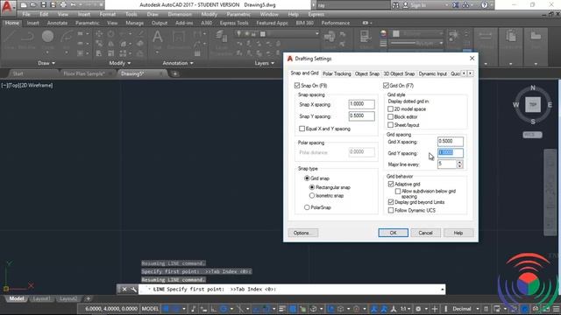Check Allow subdivision below grid spacing

pyautogui.click(x=398, y=192)
